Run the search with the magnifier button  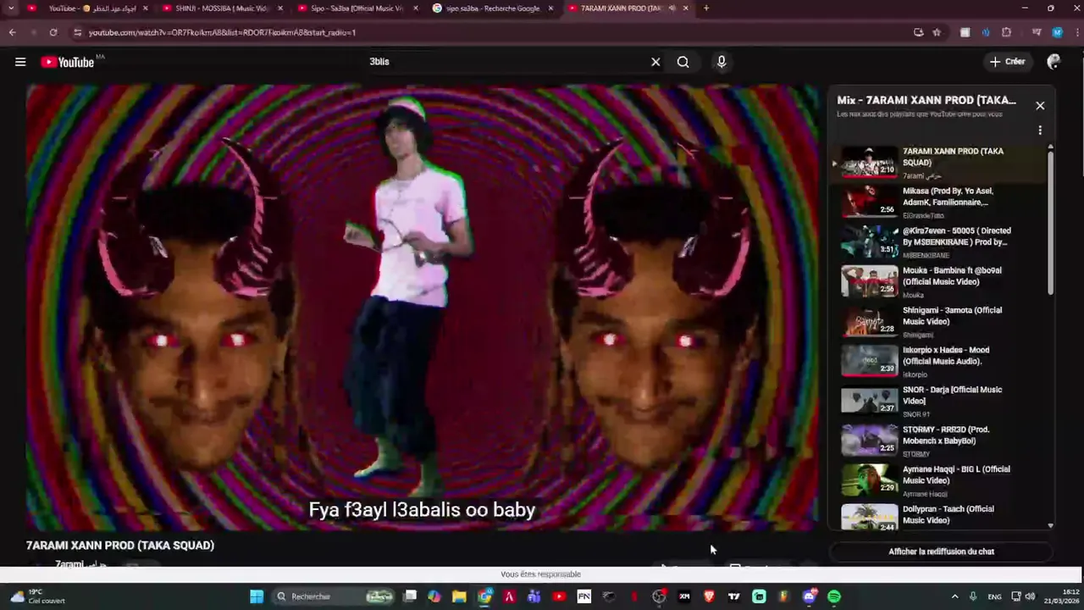pyautogui.click(x=683, y=62)
